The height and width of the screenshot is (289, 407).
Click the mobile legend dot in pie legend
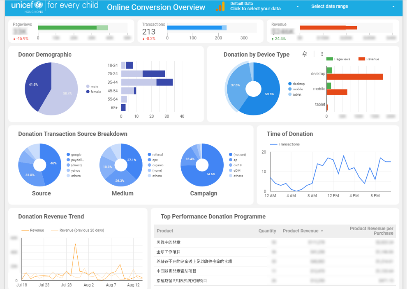pos(290,89)
